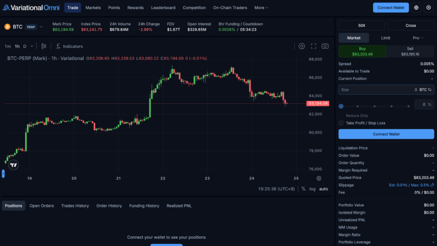Switch to the Open Orders tab
The height and width of the screenshot is (246, 437).
pyautogui.click(x=42, y=205)
